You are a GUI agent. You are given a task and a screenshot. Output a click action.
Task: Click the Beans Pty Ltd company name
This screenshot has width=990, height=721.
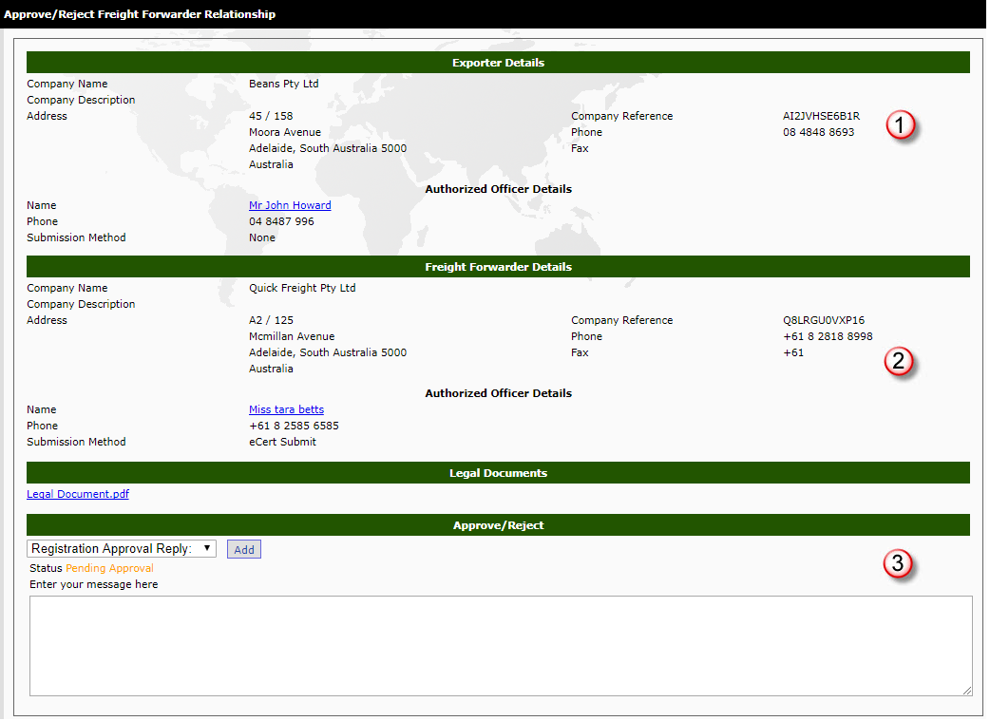tap(283, 84)
